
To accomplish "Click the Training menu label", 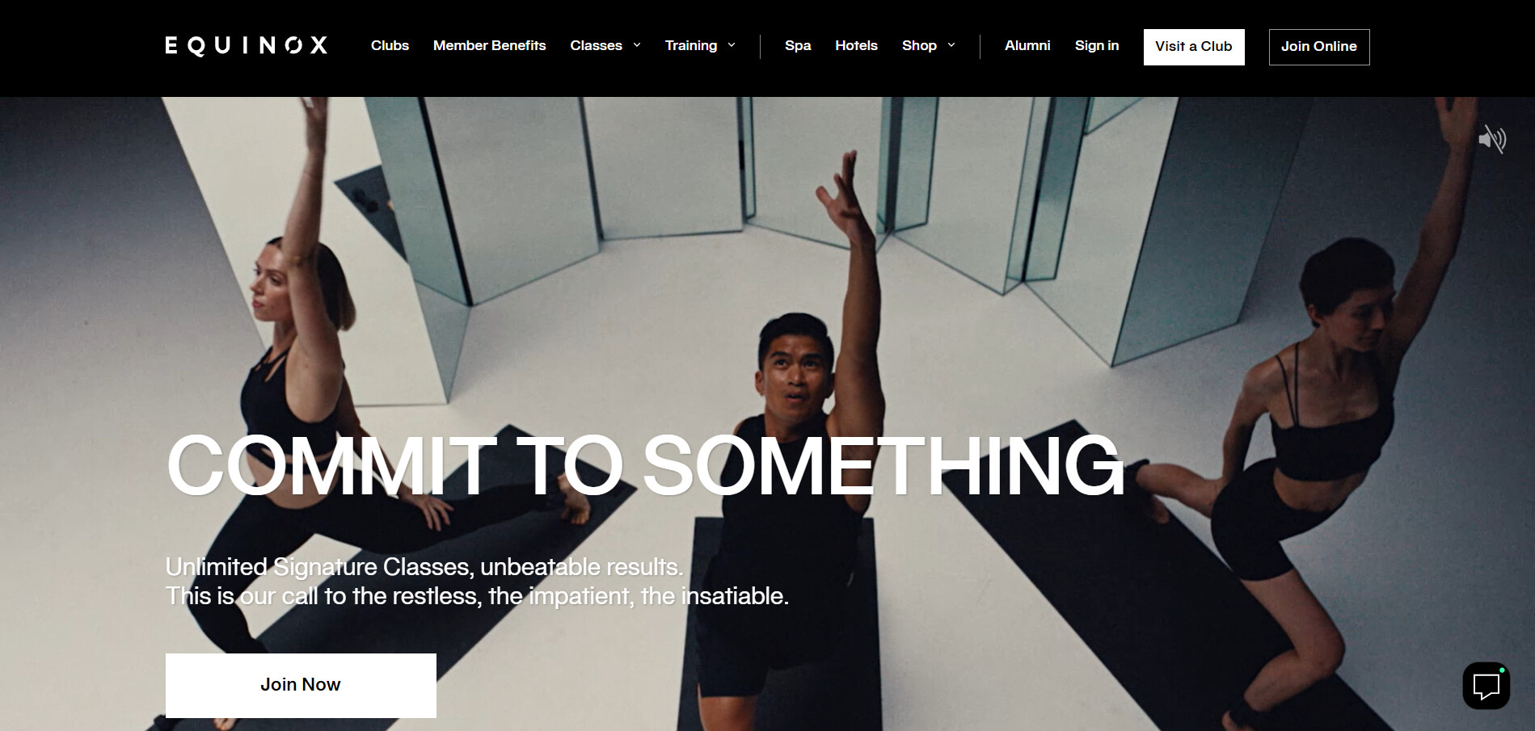I will point(691,45).
